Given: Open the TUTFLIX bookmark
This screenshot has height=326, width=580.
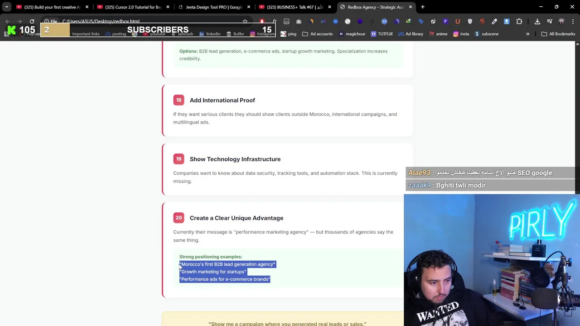Looking at the screenshot, I should click(x=382, y=34).
